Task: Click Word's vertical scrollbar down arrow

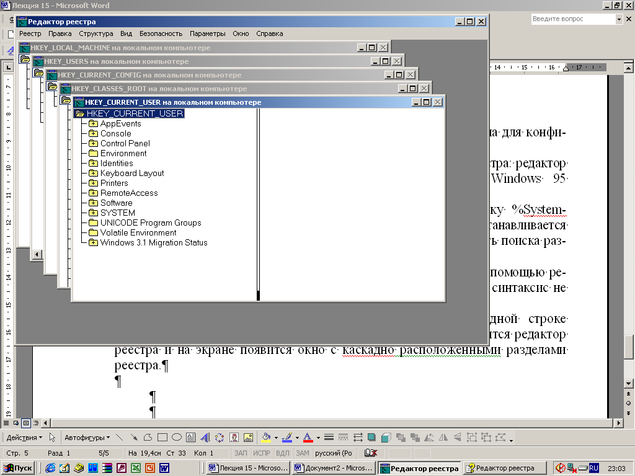Action: coord(628,383)
